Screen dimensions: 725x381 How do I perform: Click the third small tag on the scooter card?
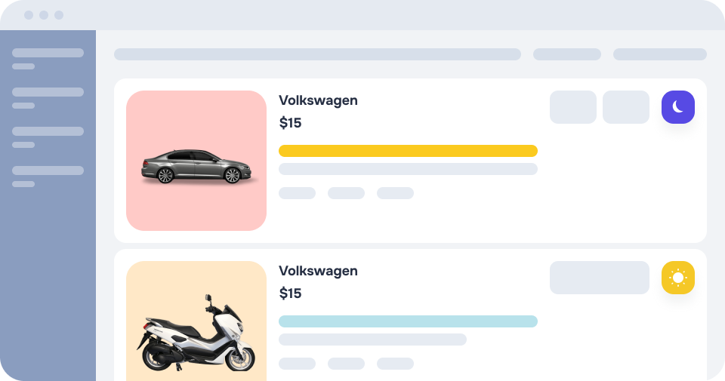click(395, 364)
